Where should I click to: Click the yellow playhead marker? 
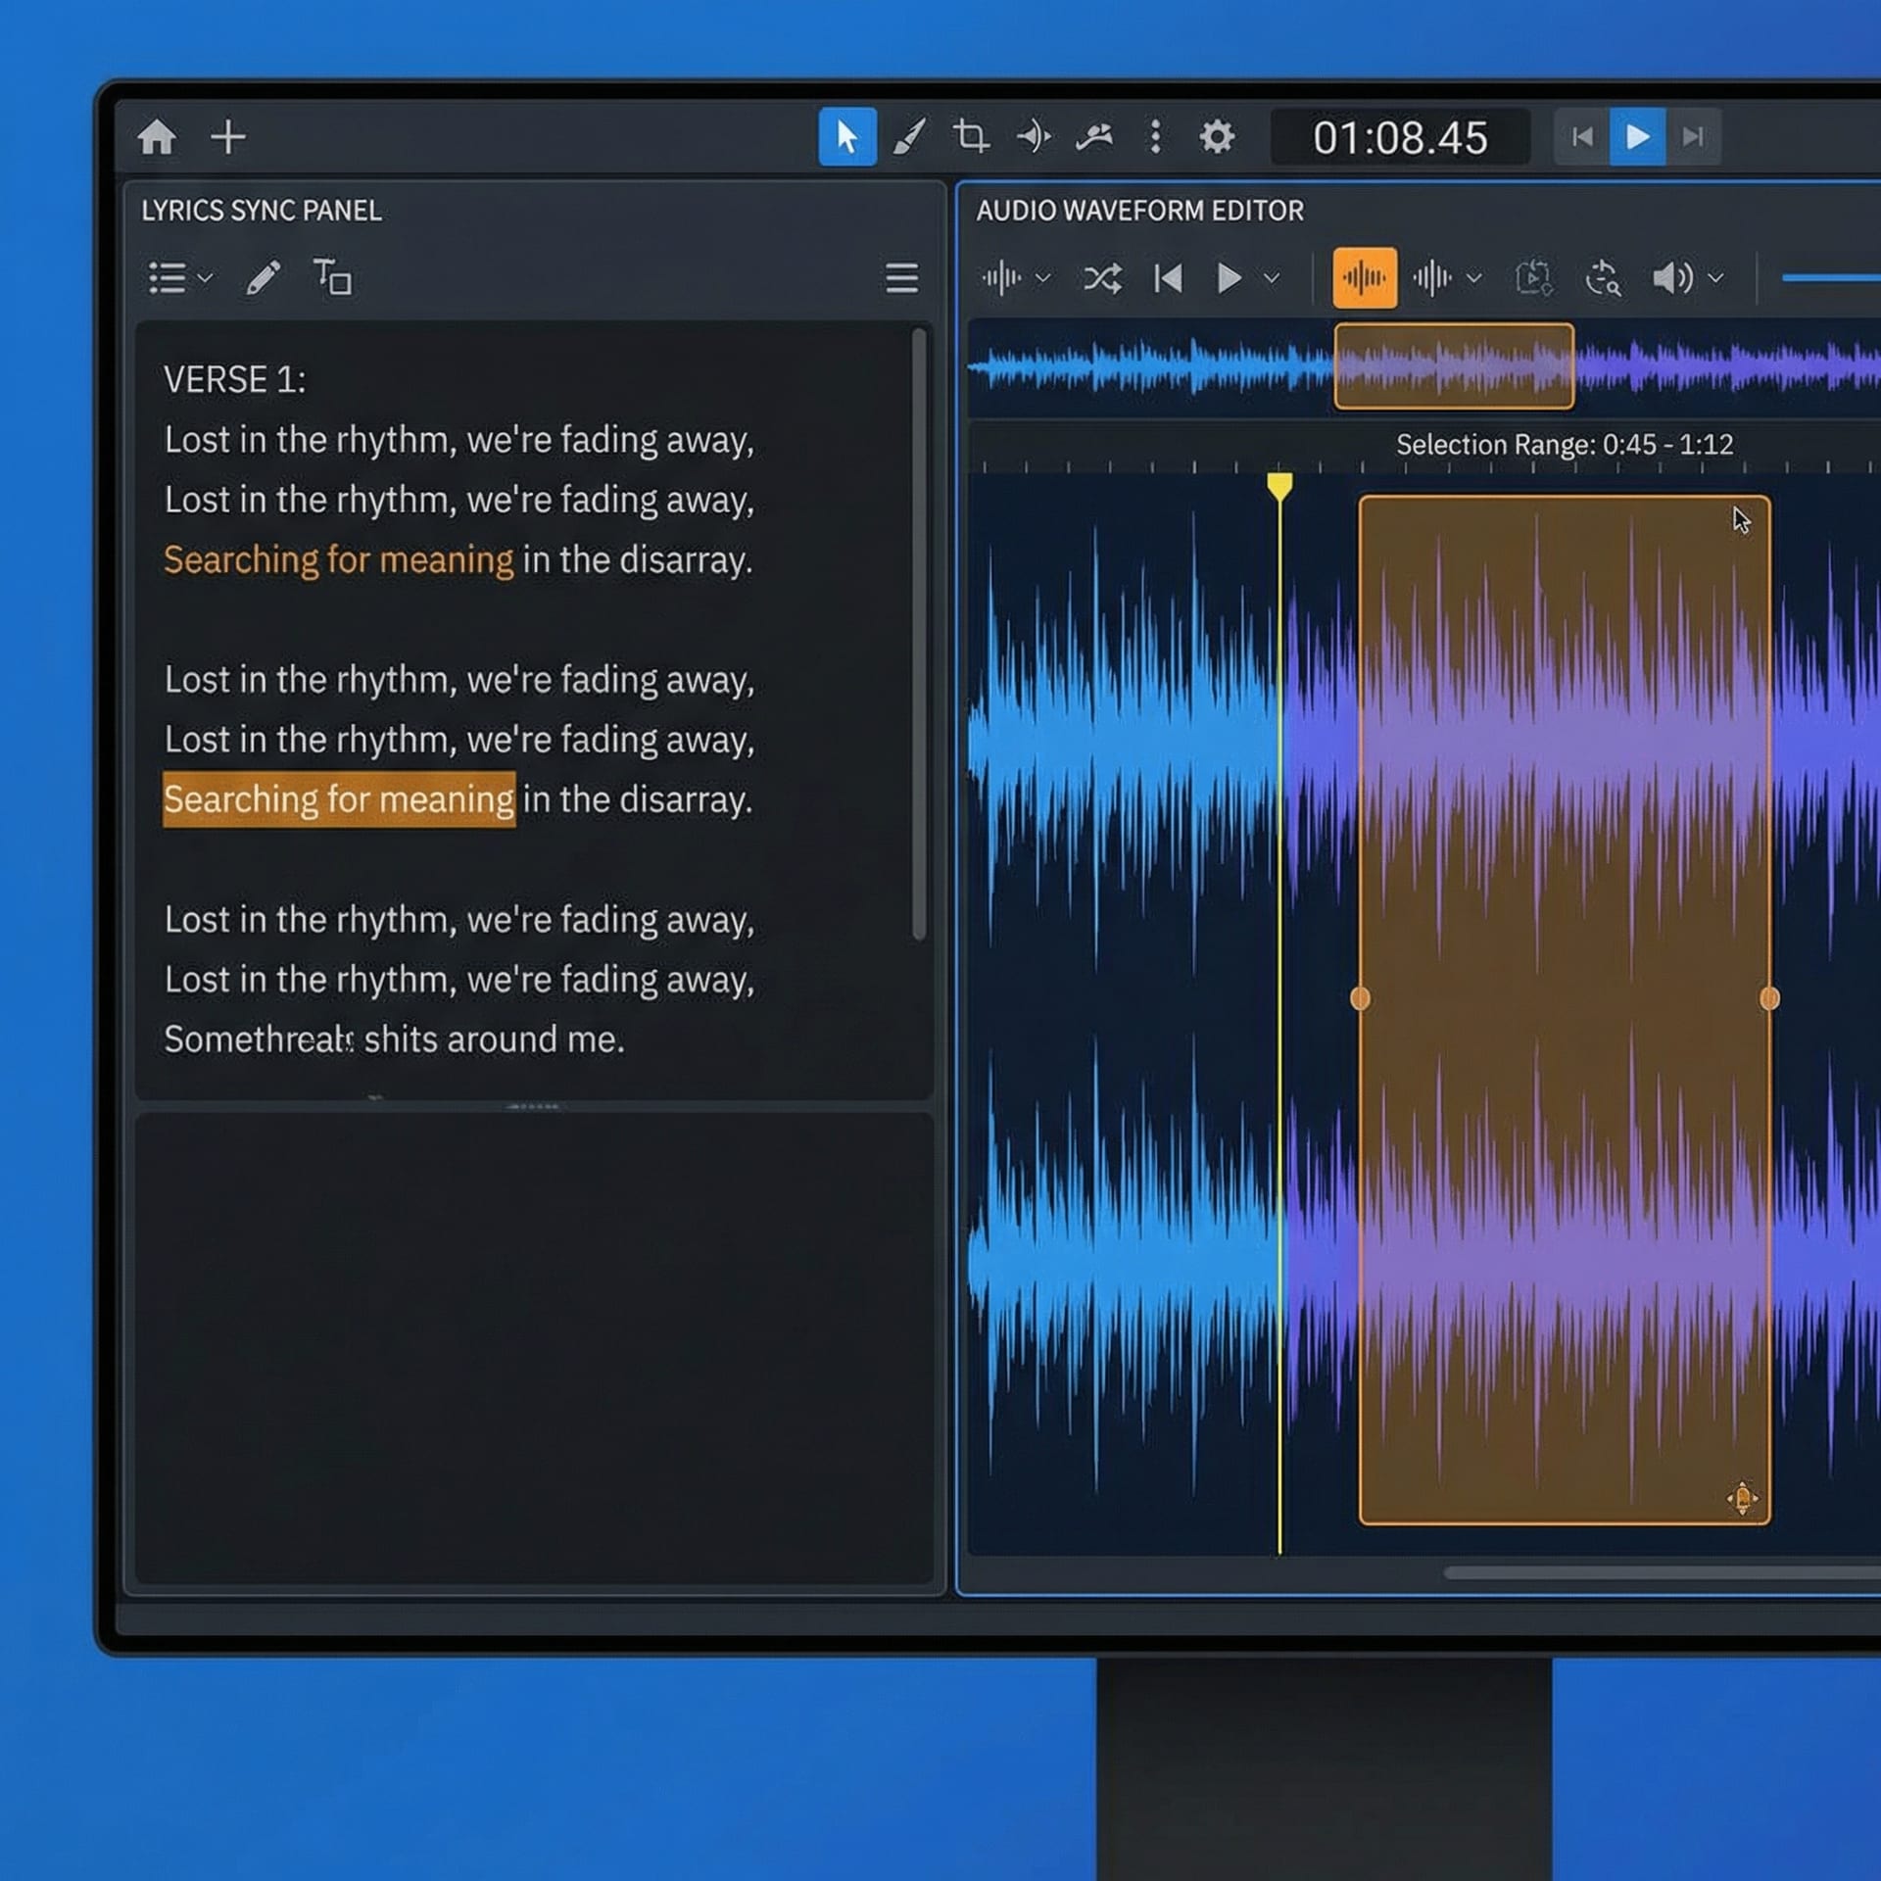1279,487
